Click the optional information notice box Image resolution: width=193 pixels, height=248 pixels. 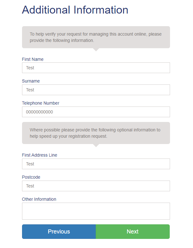pyautogui.click(x=96, y=133)
